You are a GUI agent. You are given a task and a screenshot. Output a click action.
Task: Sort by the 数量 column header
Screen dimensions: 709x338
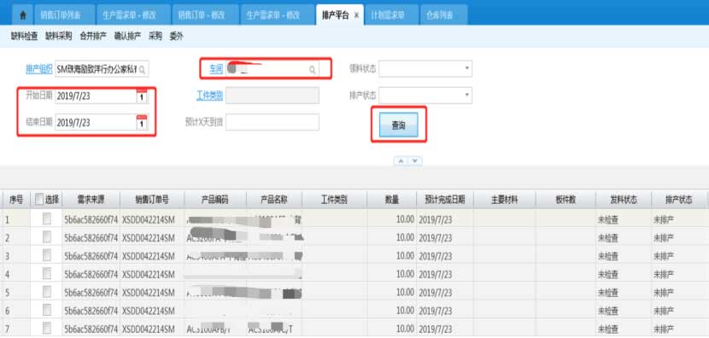pyautogui.click(x=391, y=200)
